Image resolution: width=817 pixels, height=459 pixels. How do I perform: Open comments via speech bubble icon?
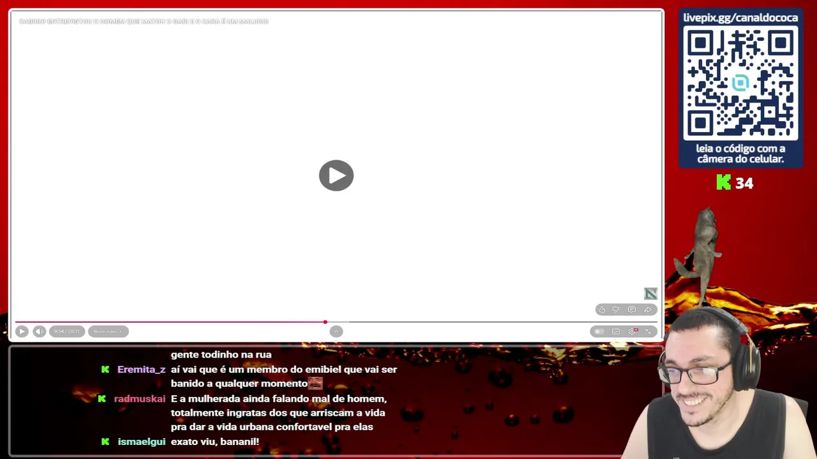point(632,310)
